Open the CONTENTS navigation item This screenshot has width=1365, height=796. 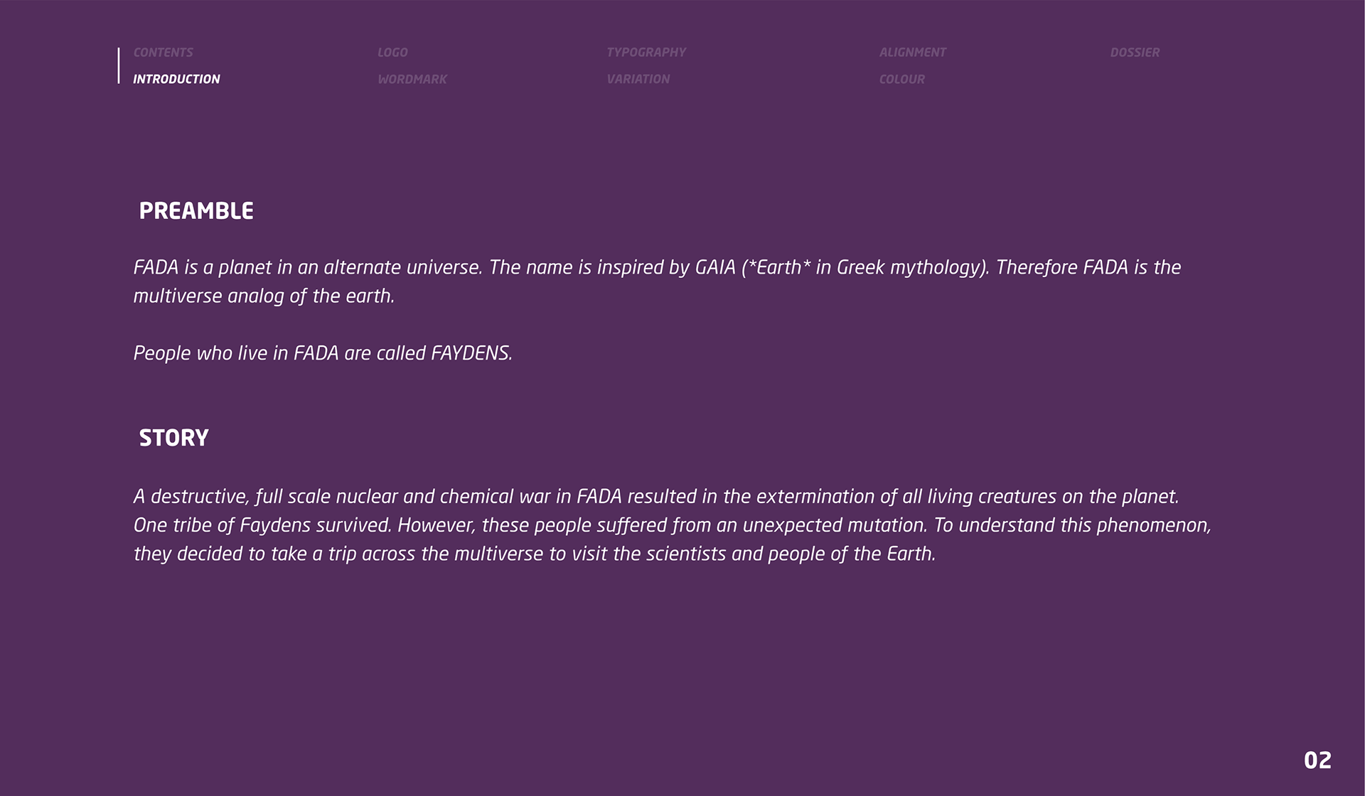(x=163, y=53)
